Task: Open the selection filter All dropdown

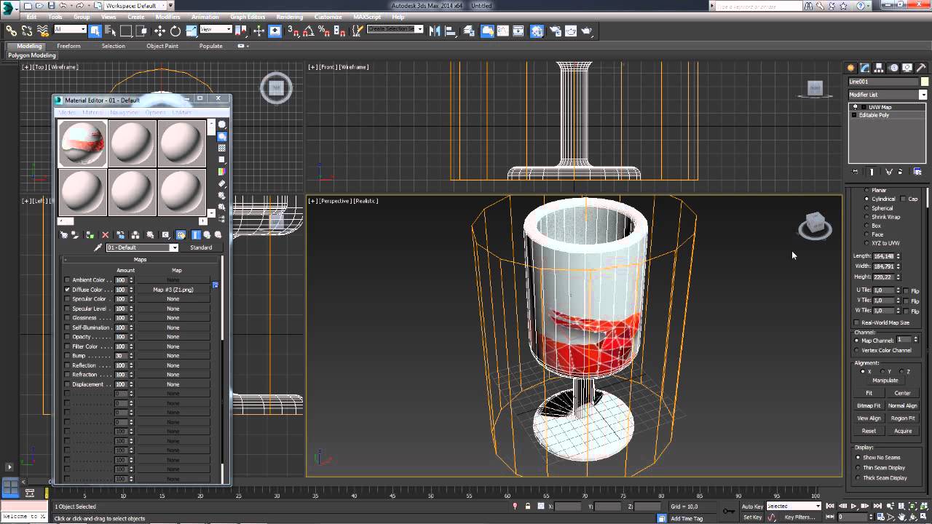Action: (x=70, y=30)
